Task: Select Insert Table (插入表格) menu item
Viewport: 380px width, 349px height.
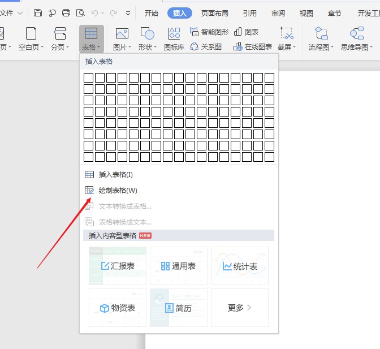Action: (x=115, y=175)
